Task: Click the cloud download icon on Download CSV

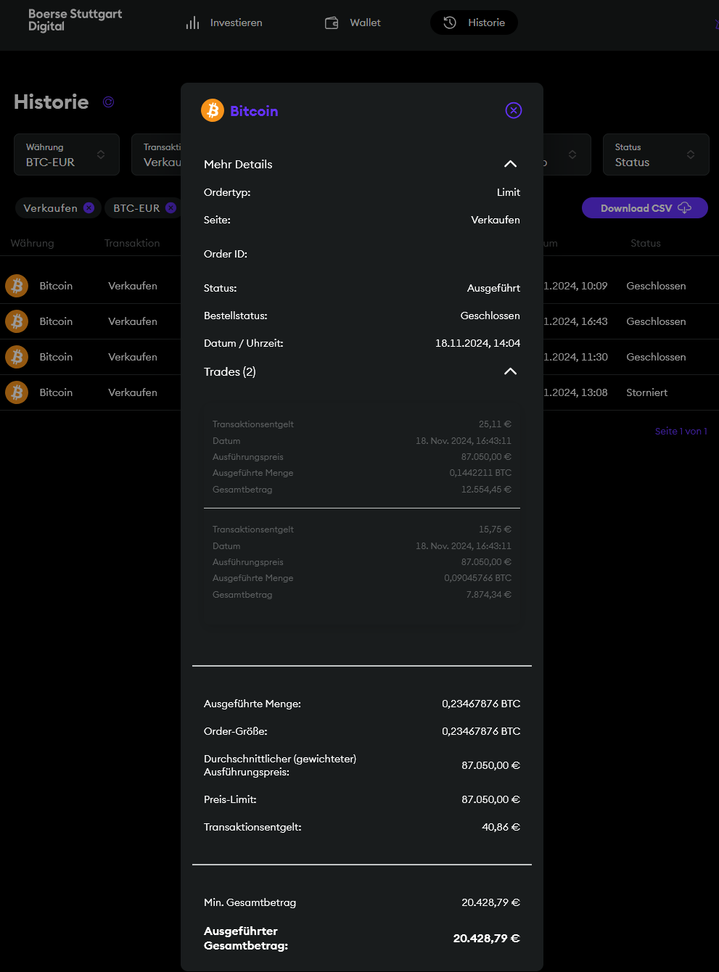Action: pyautogui.click(x=684, y=208)
